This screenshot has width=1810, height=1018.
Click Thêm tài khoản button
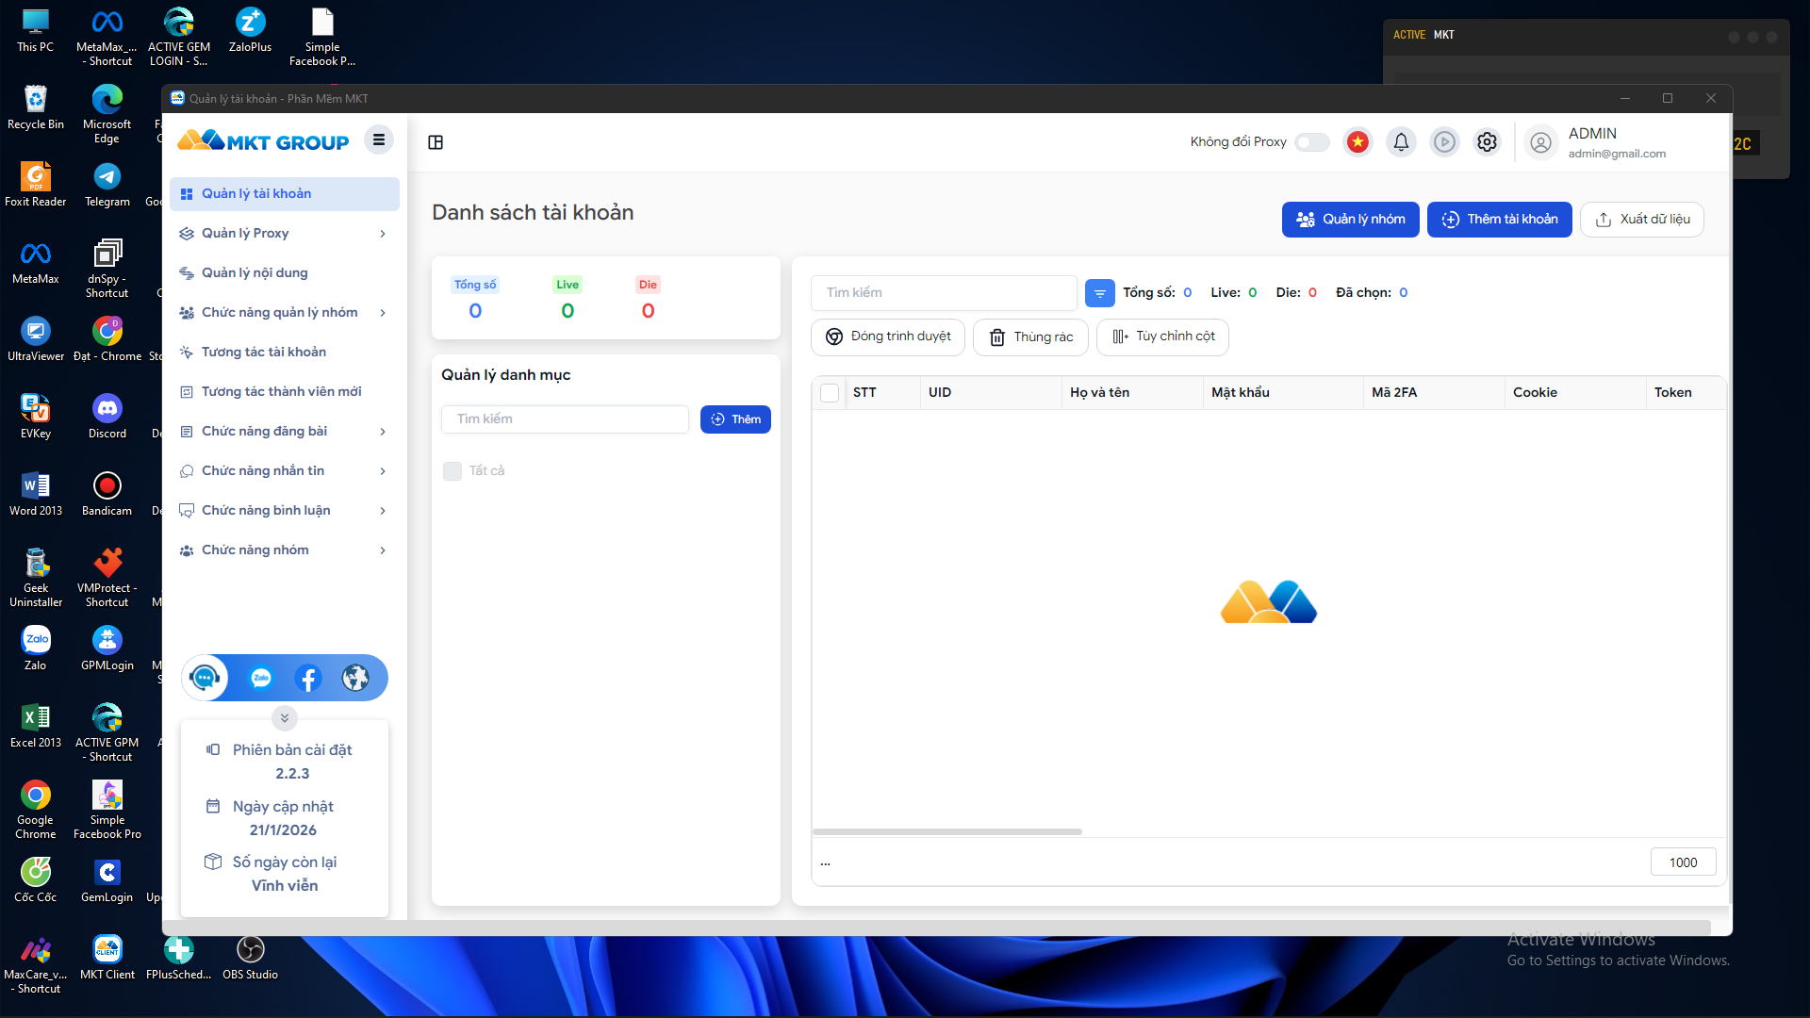click(1499, 220)
